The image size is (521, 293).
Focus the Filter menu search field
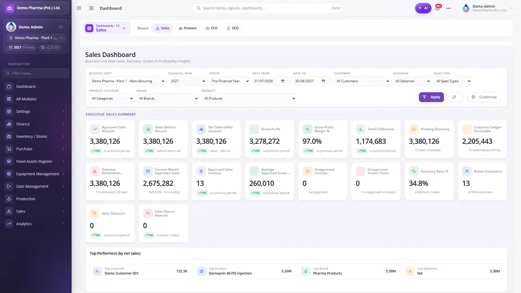(x=36, y=73)
